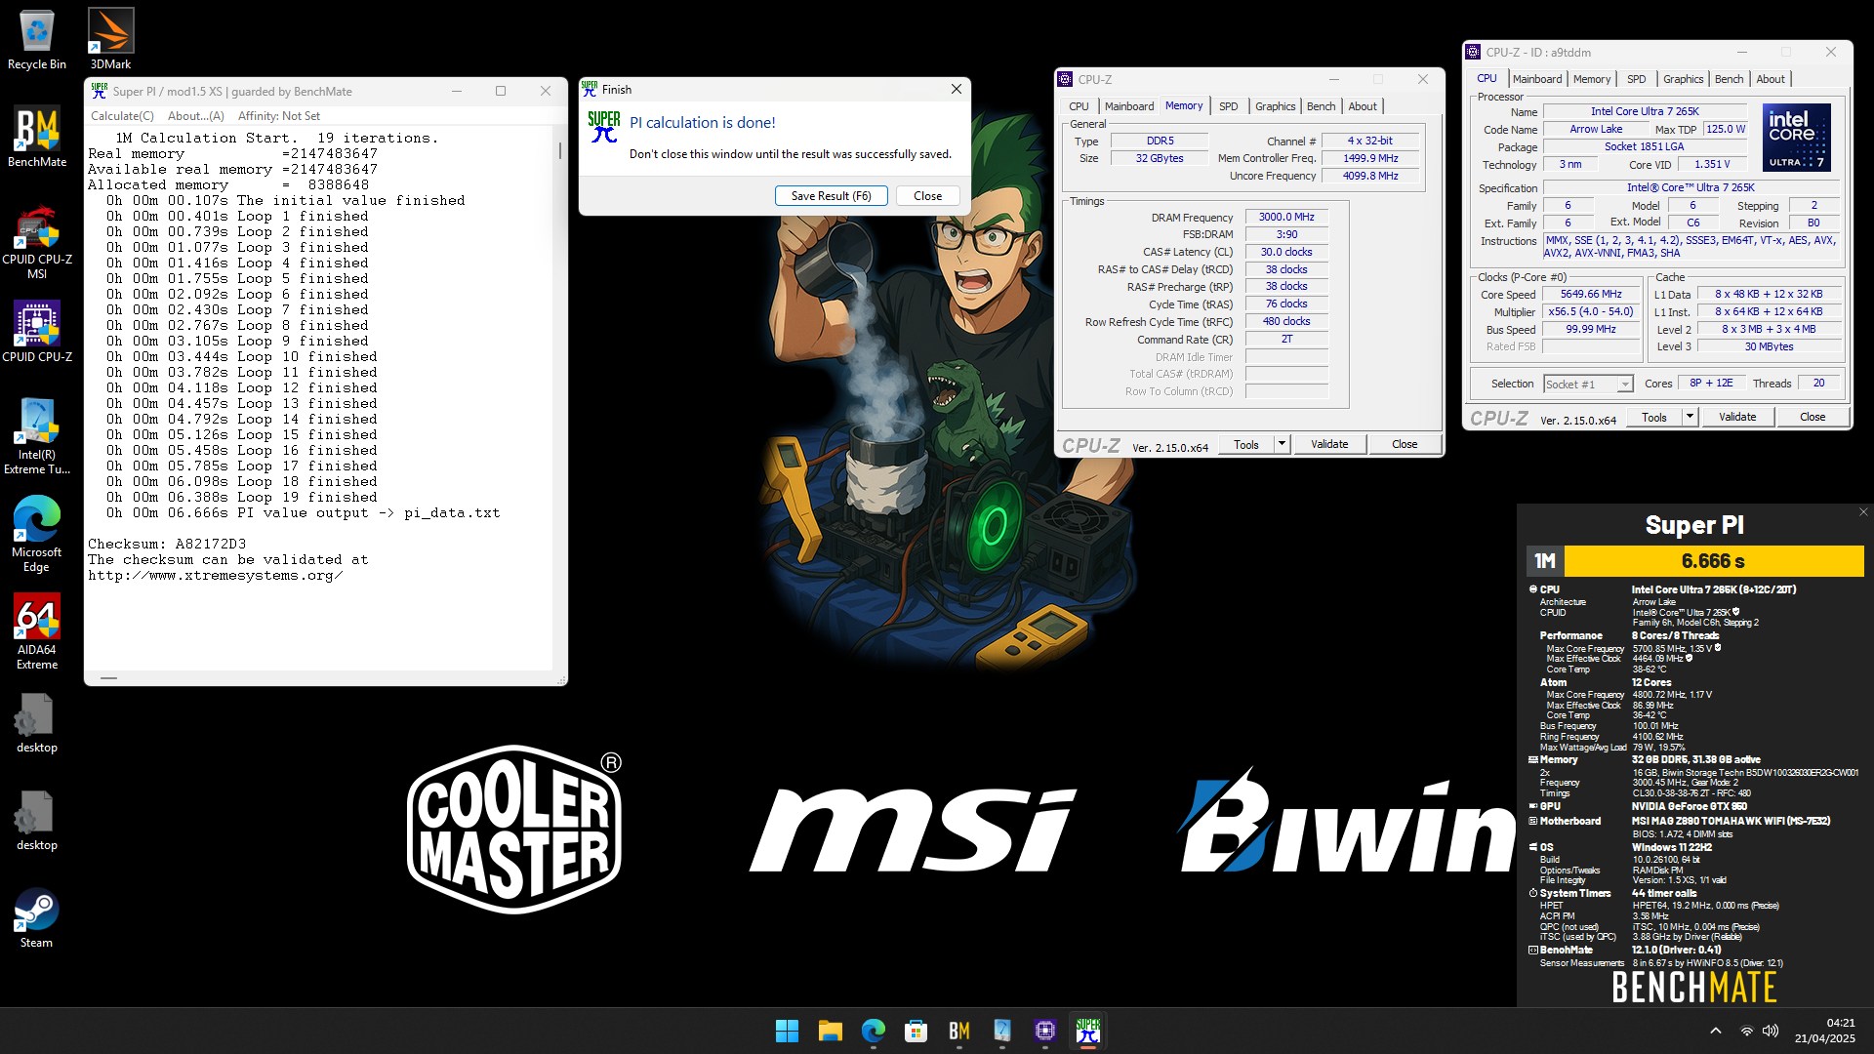Click Tools button in CPU-Z Memory window
This screenshot has width=1874, height=1054.
(1246, 444)
